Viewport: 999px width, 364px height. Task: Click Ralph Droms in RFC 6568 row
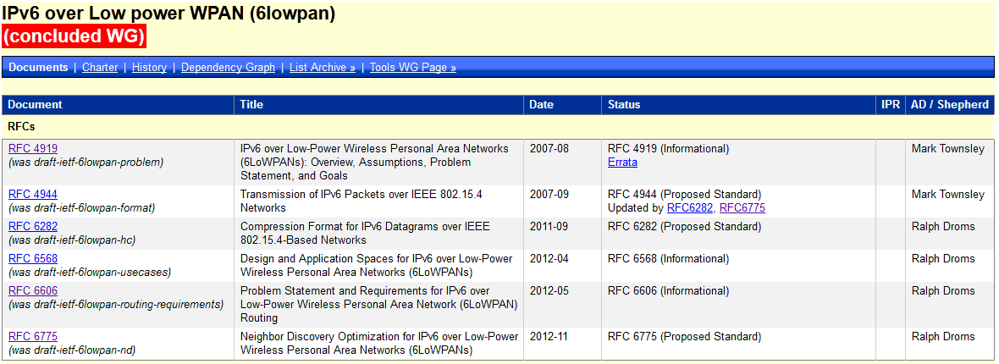(x=943, y=259)
